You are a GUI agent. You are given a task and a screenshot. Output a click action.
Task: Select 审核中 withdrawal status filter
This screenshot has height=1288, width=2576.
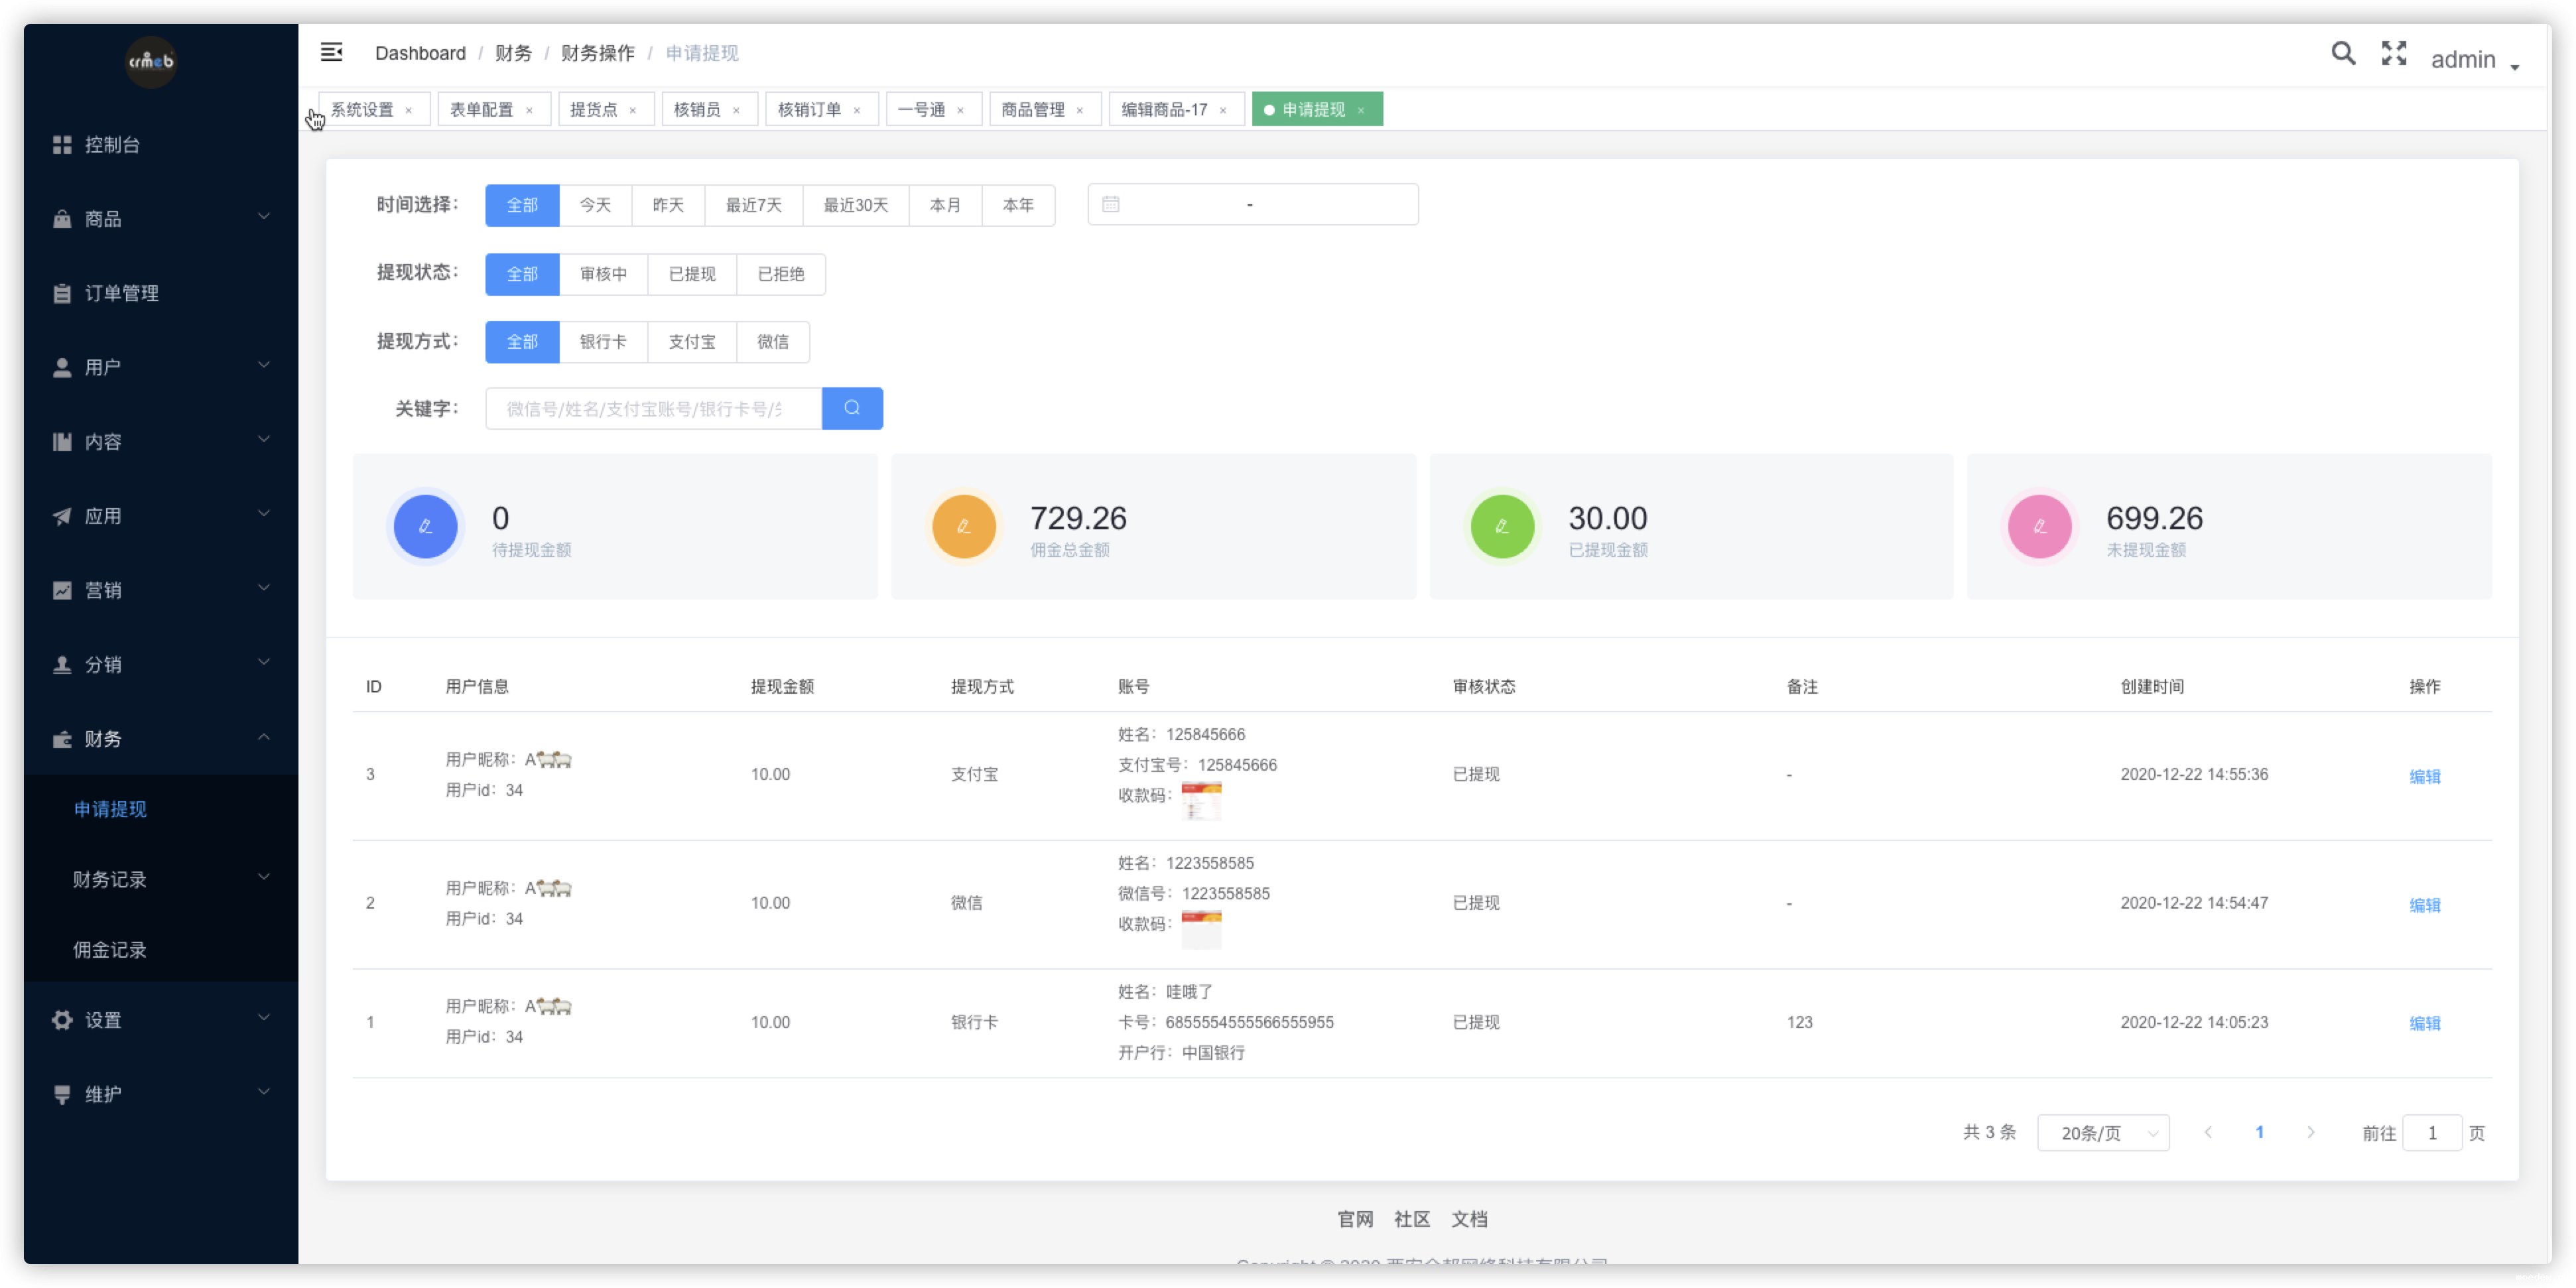603,274
